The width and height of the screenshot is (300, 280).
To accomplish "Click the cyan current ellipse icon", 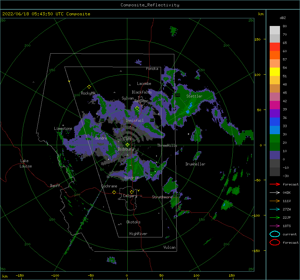I will [x=275, y=234].
